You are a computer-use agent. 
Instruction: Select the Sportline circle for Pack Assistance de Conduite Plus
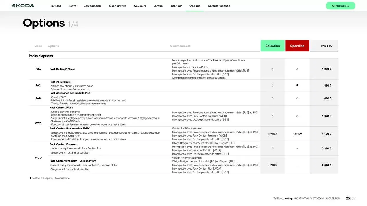pos(297,98)
